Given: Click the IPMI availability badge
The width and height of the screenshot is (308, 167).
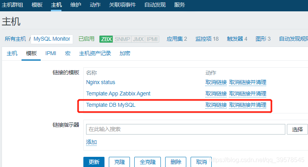Looking at the screenshot, I should (152, 39).
